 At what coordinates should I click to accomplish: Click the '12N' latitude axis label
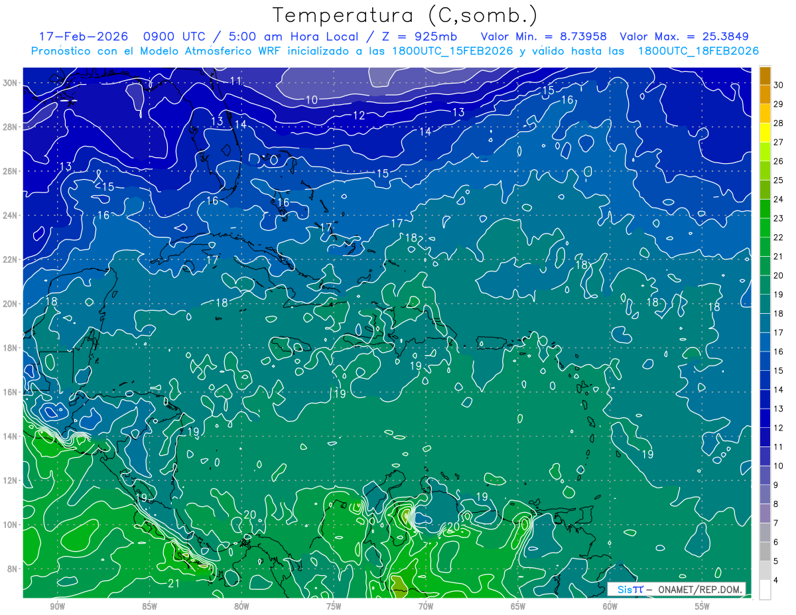11,480
